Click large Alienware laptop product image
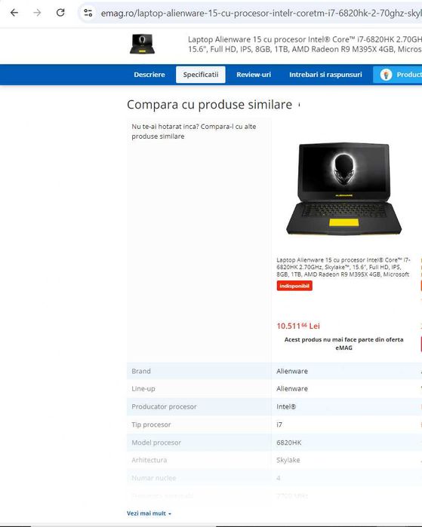The image size is (422, 527). click(343, 188)
